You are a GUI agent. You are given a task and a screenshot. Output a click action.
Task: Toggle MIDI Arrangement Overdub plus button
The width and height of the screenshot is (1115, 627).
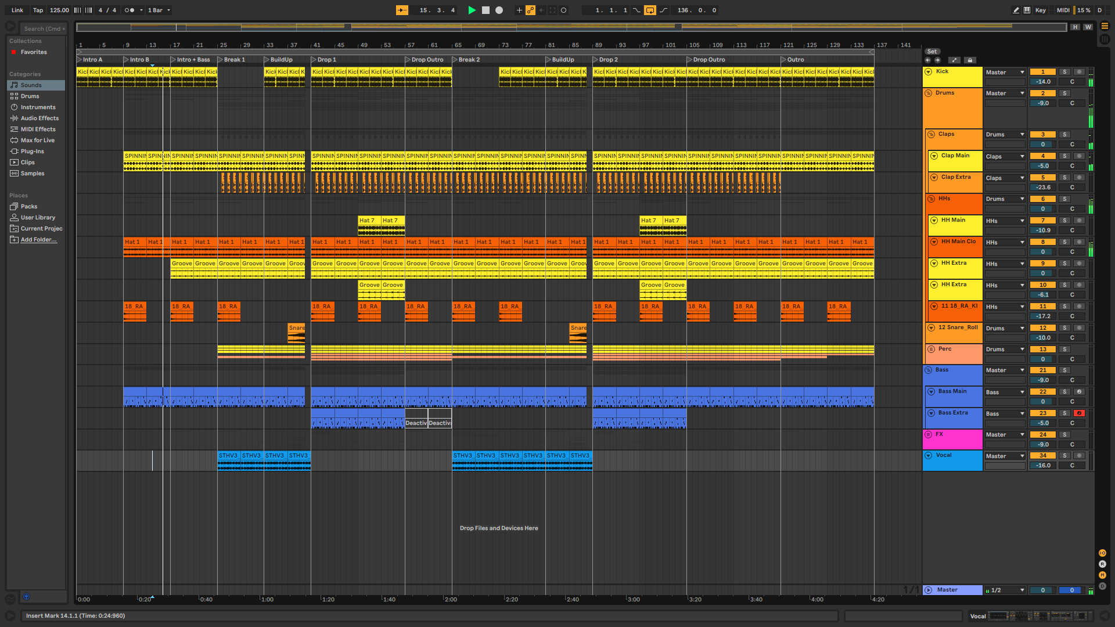coord(519,10)
